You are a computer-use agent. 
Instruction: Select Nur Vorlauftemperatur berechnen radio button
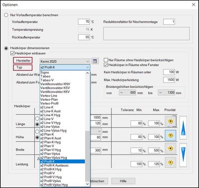(x=6, y=15)
